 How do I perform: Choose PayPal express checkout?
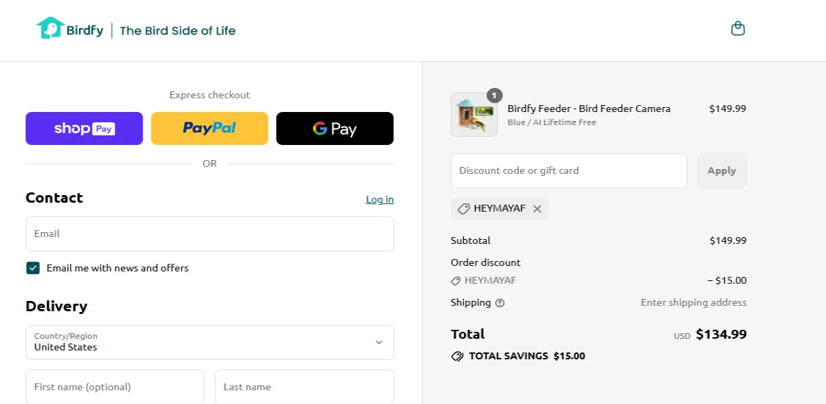click(209, 128)
